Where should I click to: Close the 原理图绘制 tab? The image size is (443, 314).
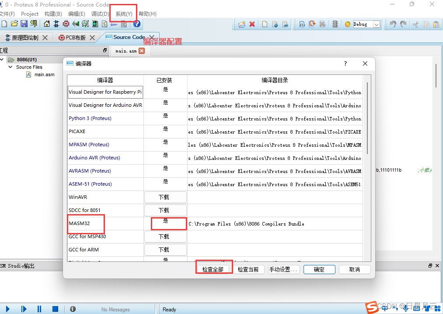[45, 38]
